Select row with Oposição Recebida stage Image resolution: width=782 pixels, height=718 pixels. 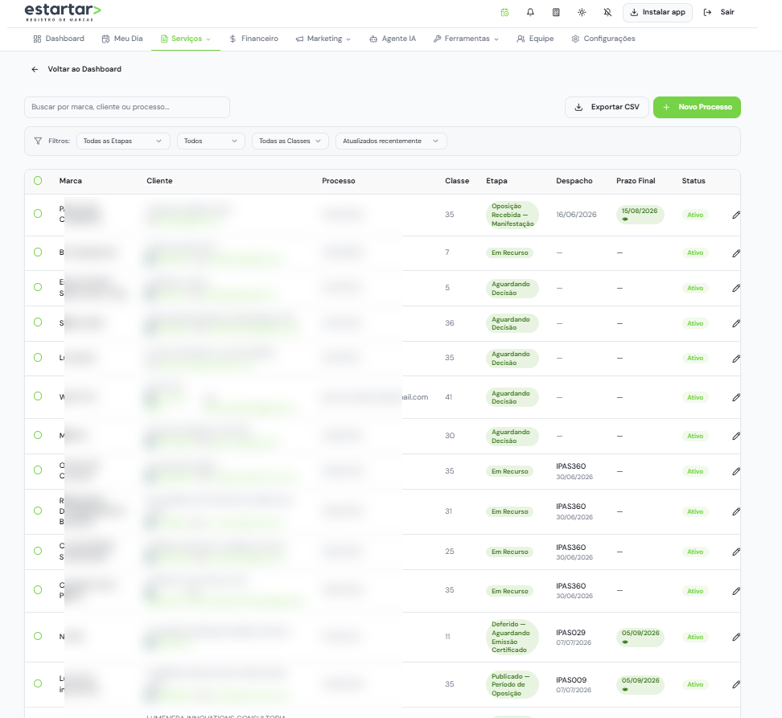pos(38,214)
